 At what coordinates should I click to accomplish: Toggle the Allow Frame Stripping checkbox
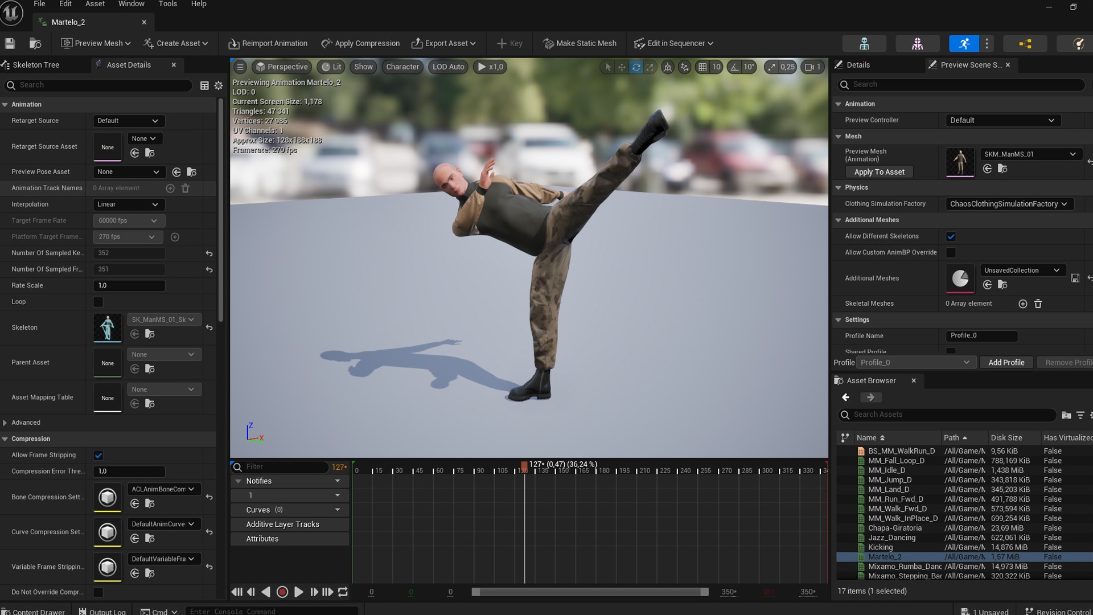pos(98,455)
